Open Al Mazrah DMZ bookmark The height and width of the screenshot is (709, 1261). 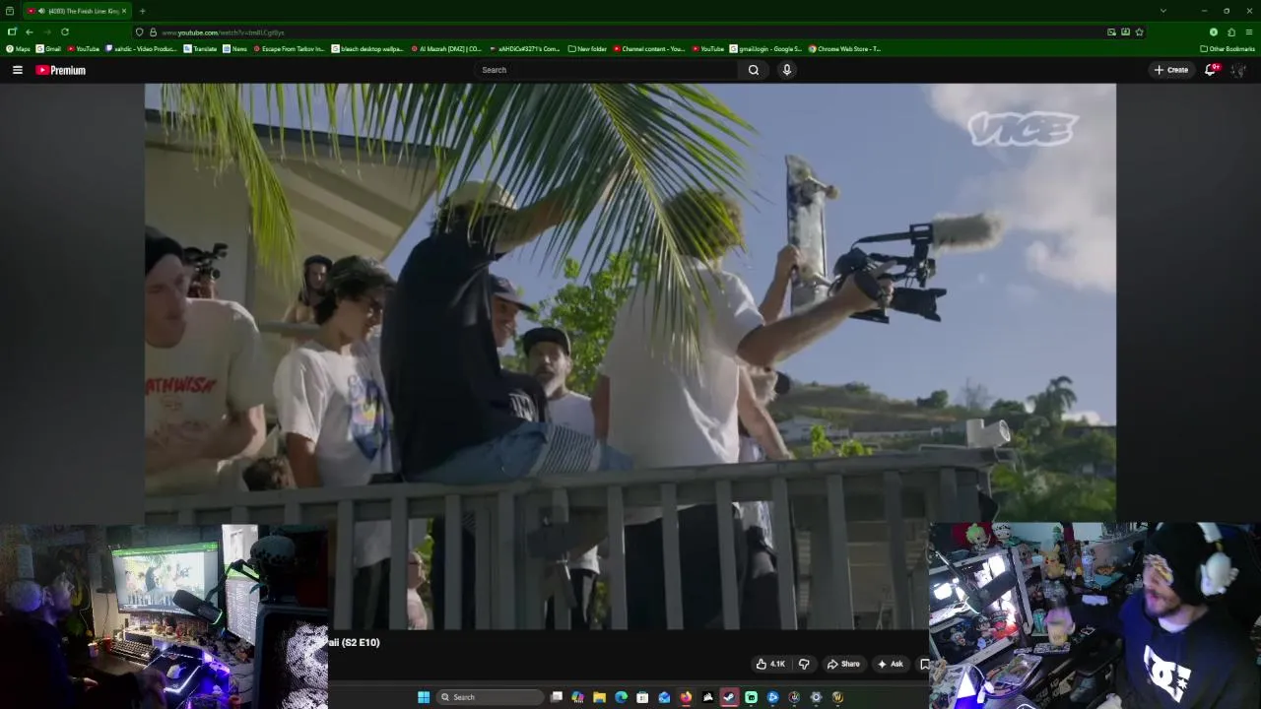446,48
